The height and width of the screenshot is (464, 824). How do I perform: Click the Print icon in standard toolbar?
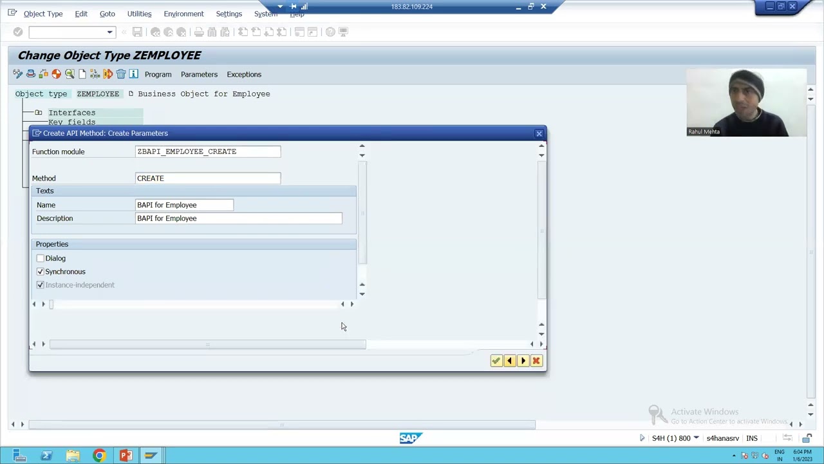click(x=199, y=32)
